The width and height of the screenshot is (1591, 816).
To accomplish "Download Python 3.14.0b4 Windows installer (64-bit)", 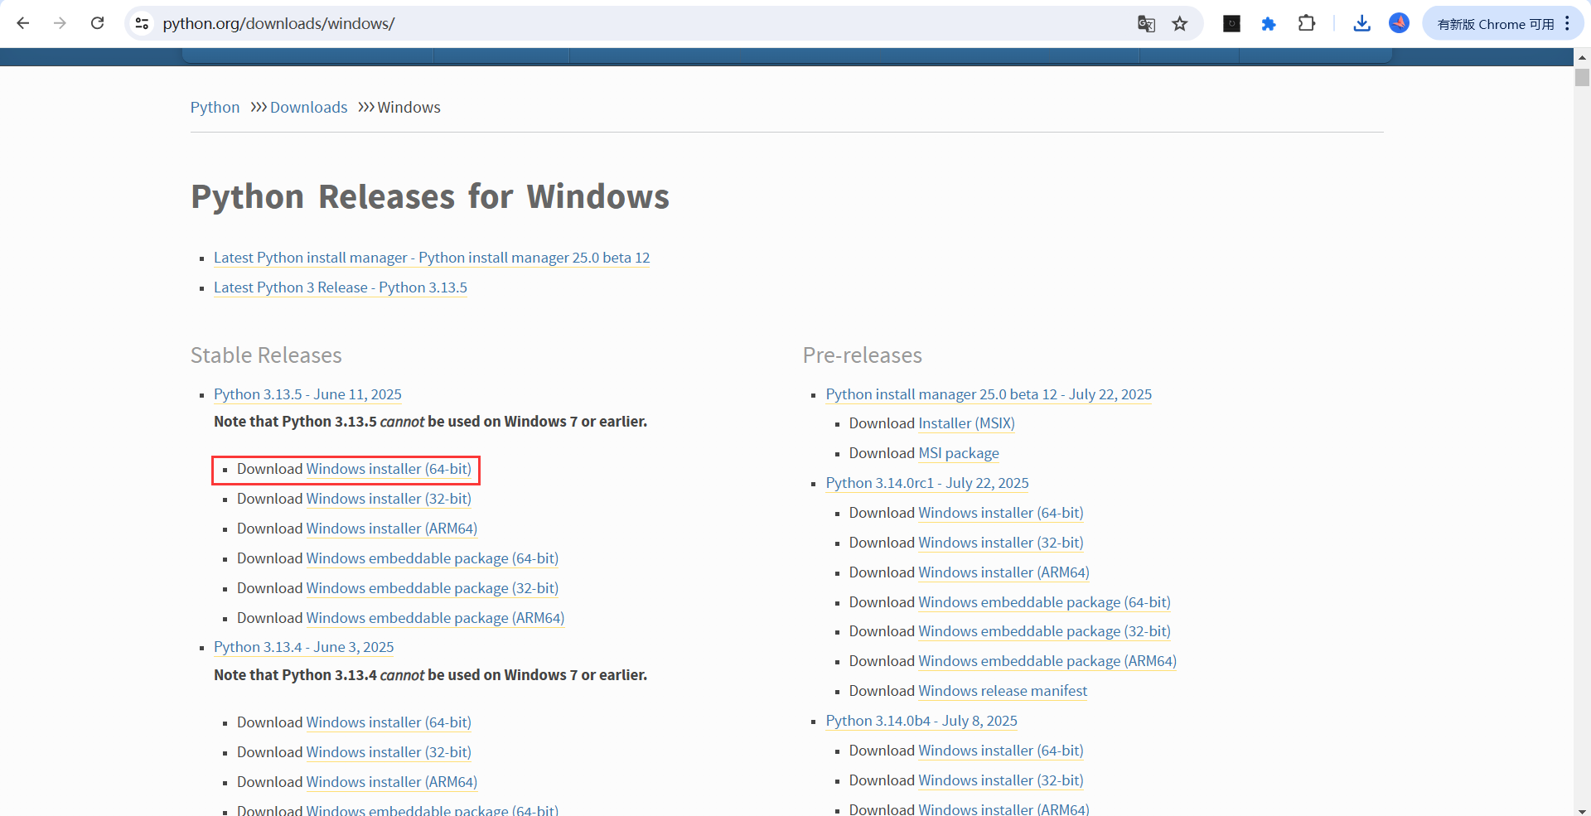I will coord(1001,751).
